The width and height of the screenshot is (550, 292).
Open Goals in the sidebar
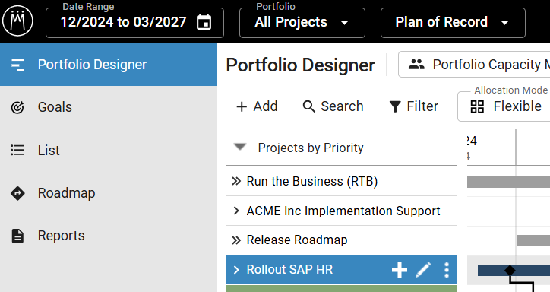coord(108,107)
